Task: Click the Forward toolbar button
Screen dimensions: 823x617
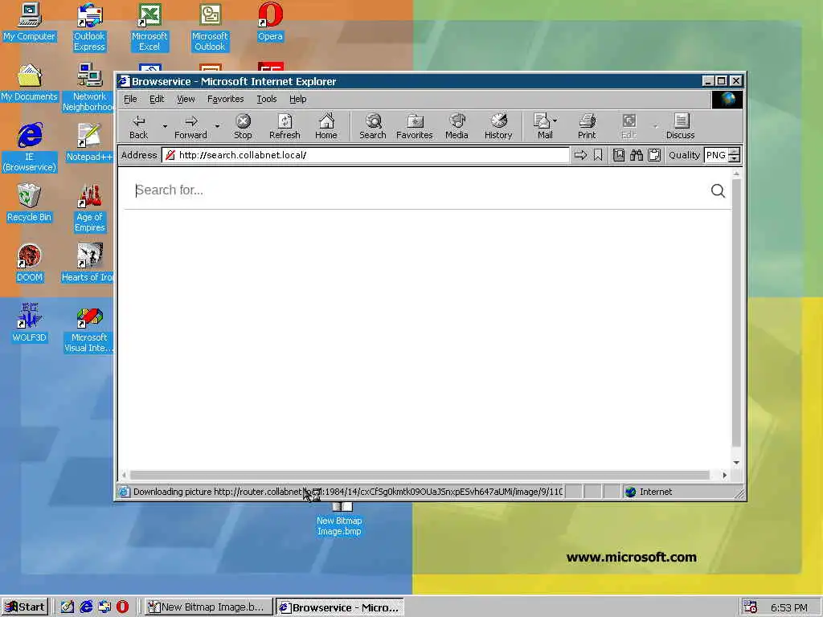Action: tap(190, 126)
